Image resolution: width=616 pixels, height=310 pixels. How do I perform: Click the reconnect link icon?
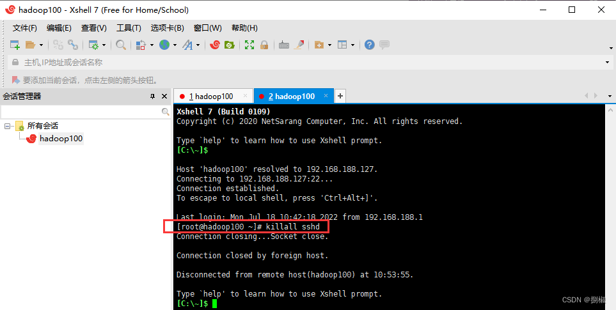click(x=73, y=45)
